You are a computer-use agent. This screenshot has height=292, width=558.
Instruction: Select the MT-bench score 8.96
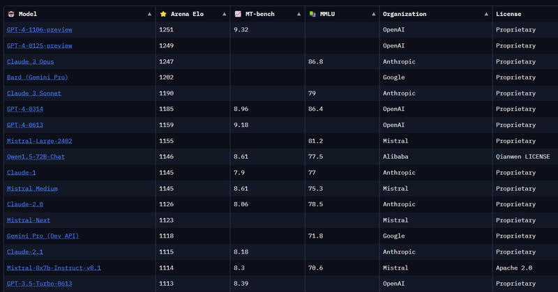coord(241,109)
